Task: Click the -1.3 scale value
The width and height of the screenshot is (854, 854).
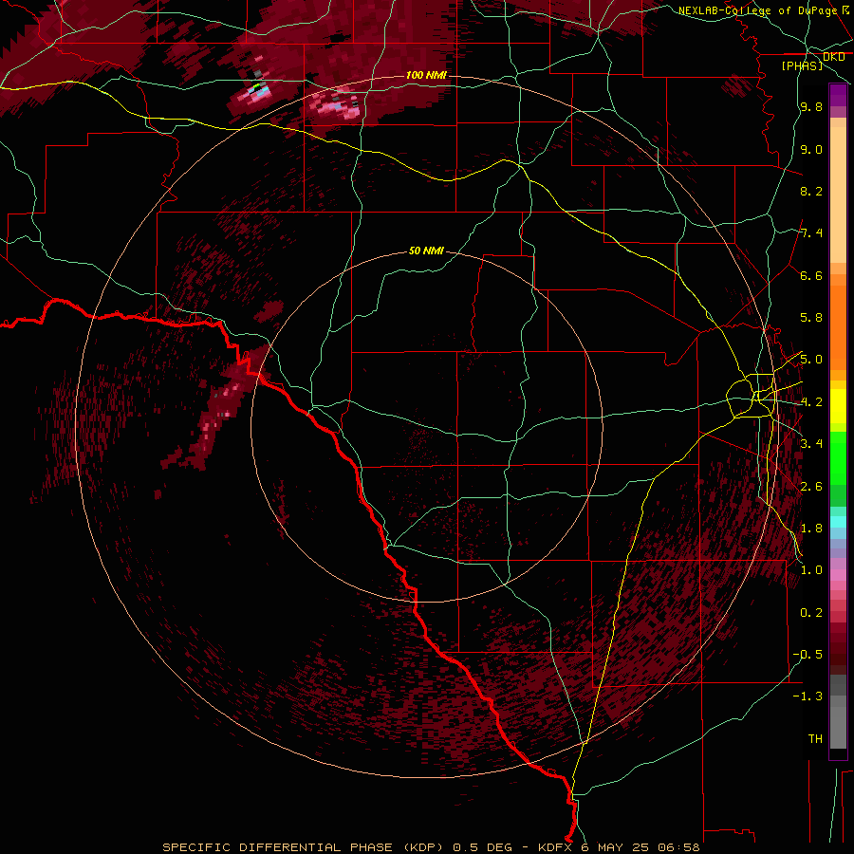Action: (808, 696)
